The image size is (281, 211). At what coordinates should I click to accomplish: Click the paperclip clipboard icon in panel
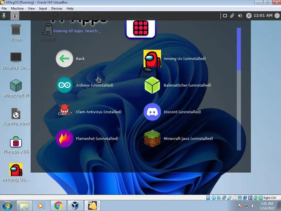click(232, 16)
